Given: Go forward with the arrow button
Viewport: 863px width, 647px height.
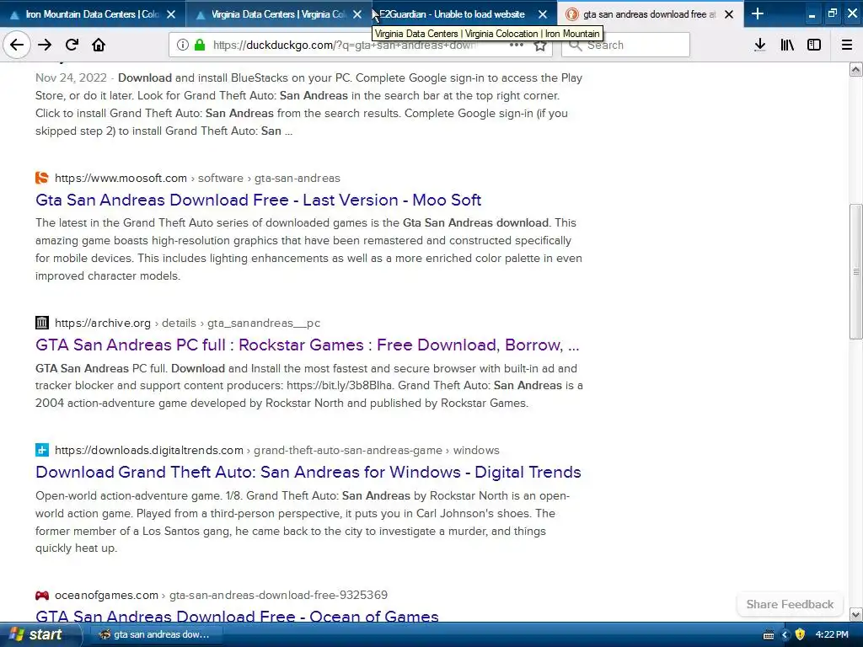Looking at the screenshot, I should (45, 45).
